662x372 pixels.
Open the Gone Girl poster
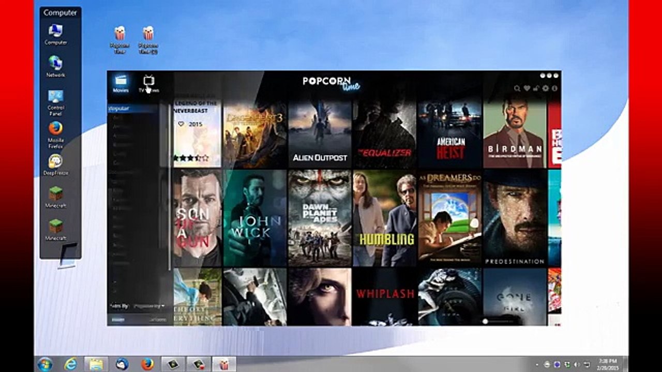[515, 297]
